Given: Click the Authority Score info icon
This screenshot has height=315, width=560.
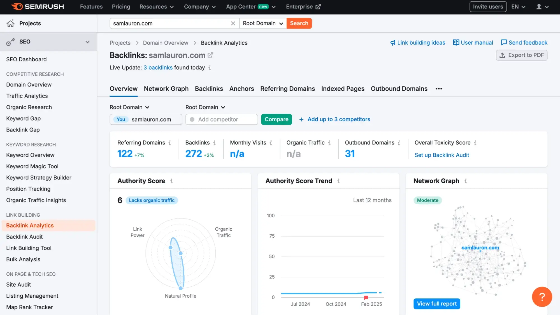Looking at the screenshot, I should (x=172, y=181).
